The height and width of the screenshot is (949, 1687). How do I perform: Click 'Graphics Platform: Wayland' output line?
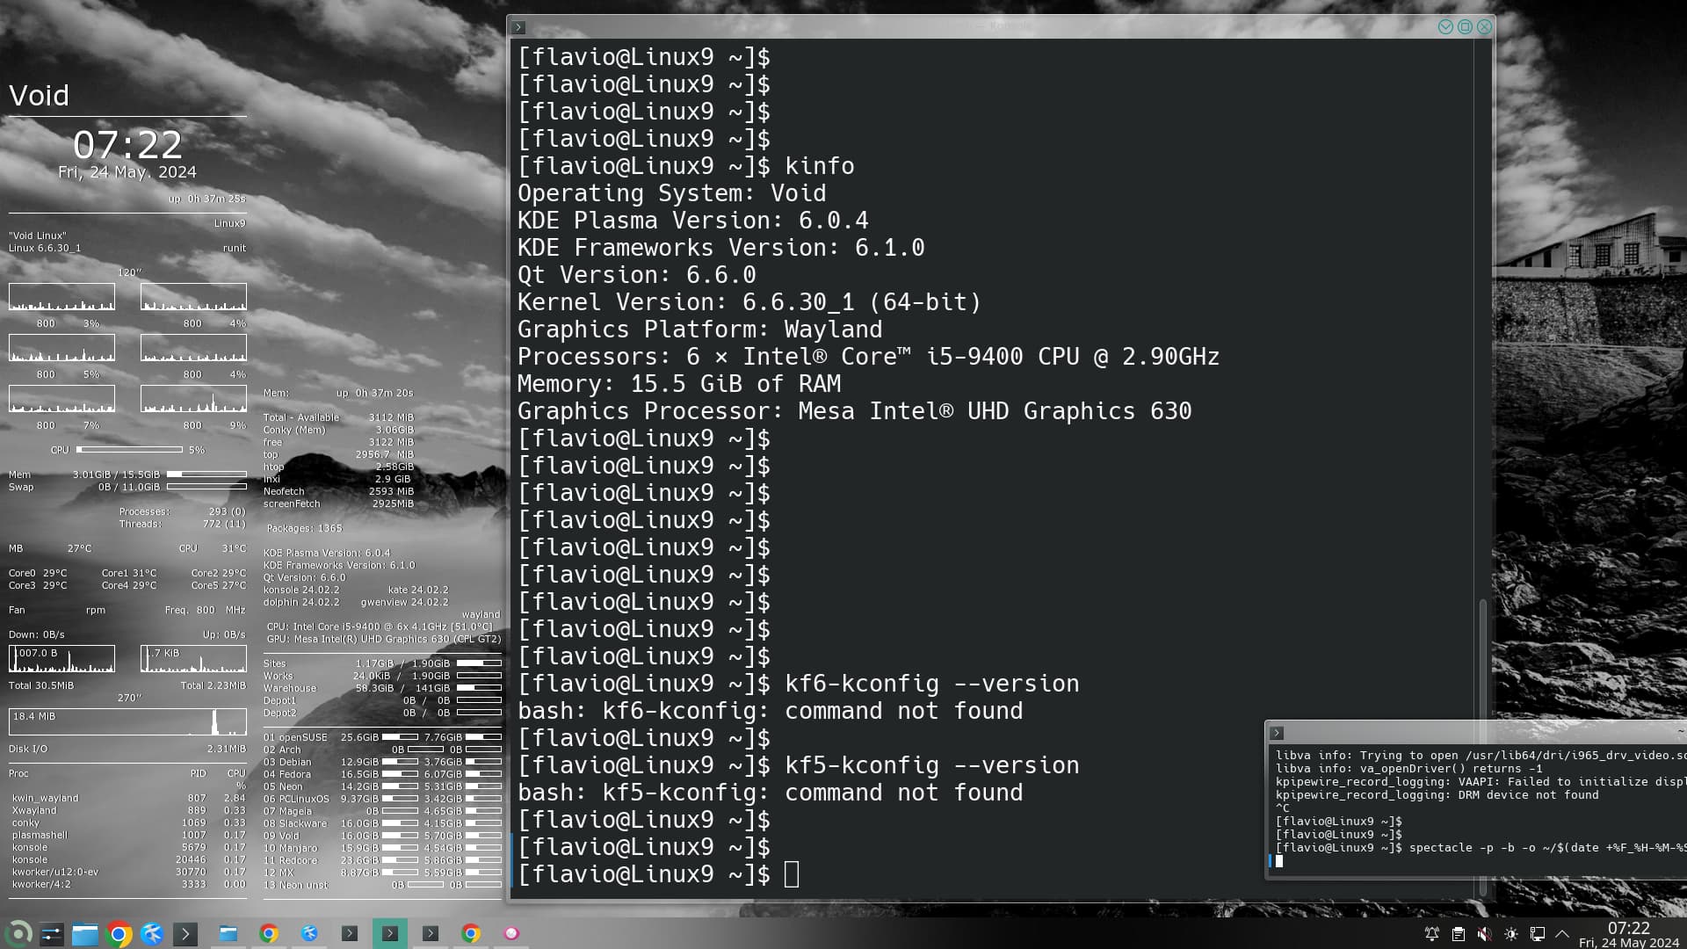[700, 330]
